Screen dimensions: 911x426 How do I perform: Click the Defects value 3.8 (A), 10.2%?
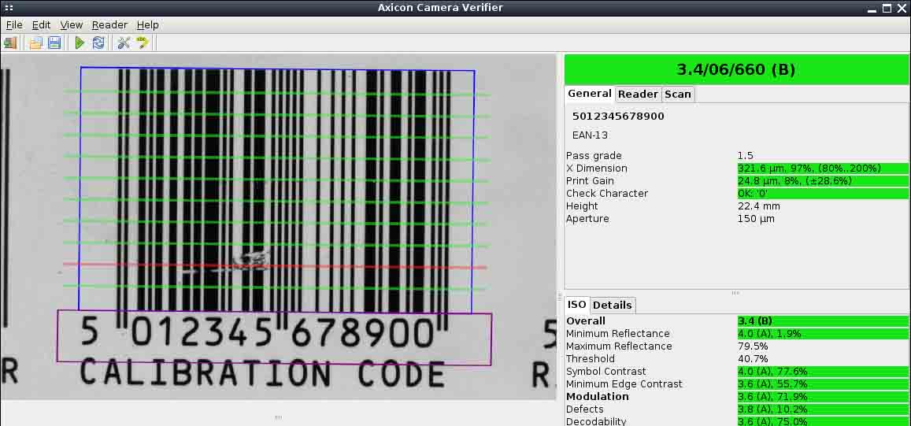pos(823,409)
